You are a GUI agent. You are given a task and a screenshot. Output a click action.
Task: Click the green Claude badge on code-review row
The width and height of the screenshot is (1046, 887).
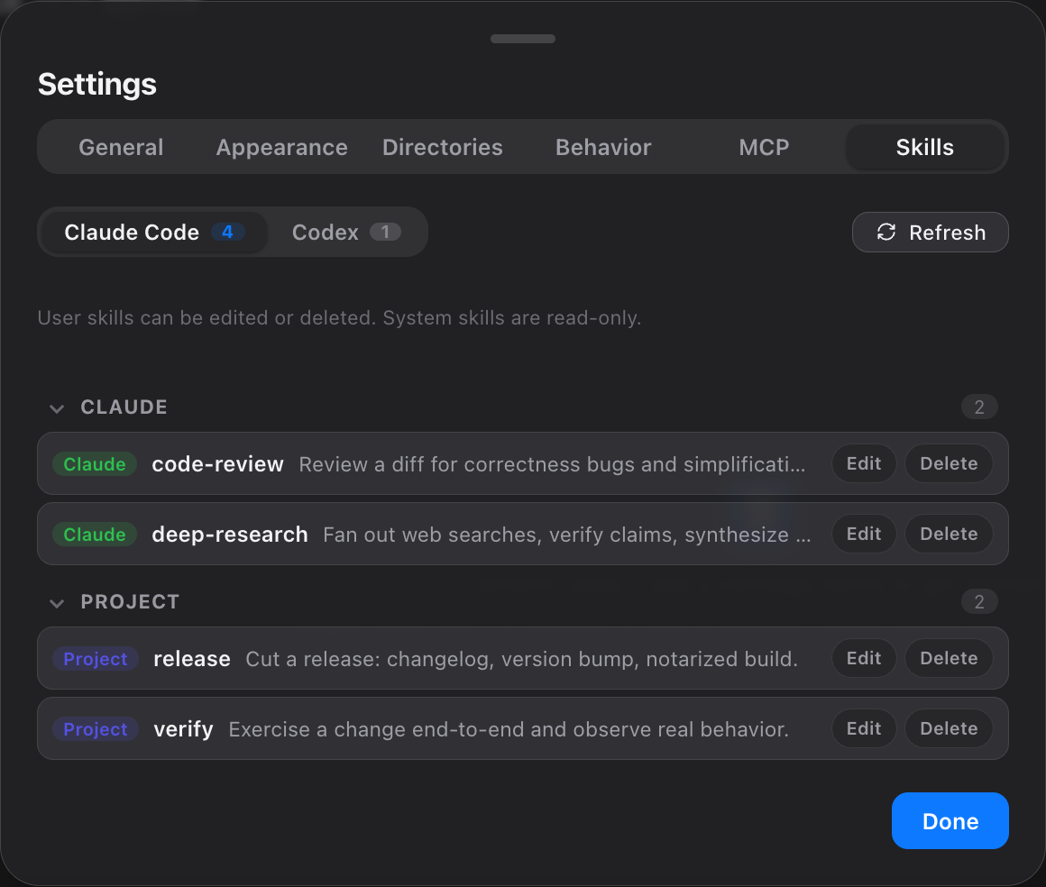click(95, 464)
